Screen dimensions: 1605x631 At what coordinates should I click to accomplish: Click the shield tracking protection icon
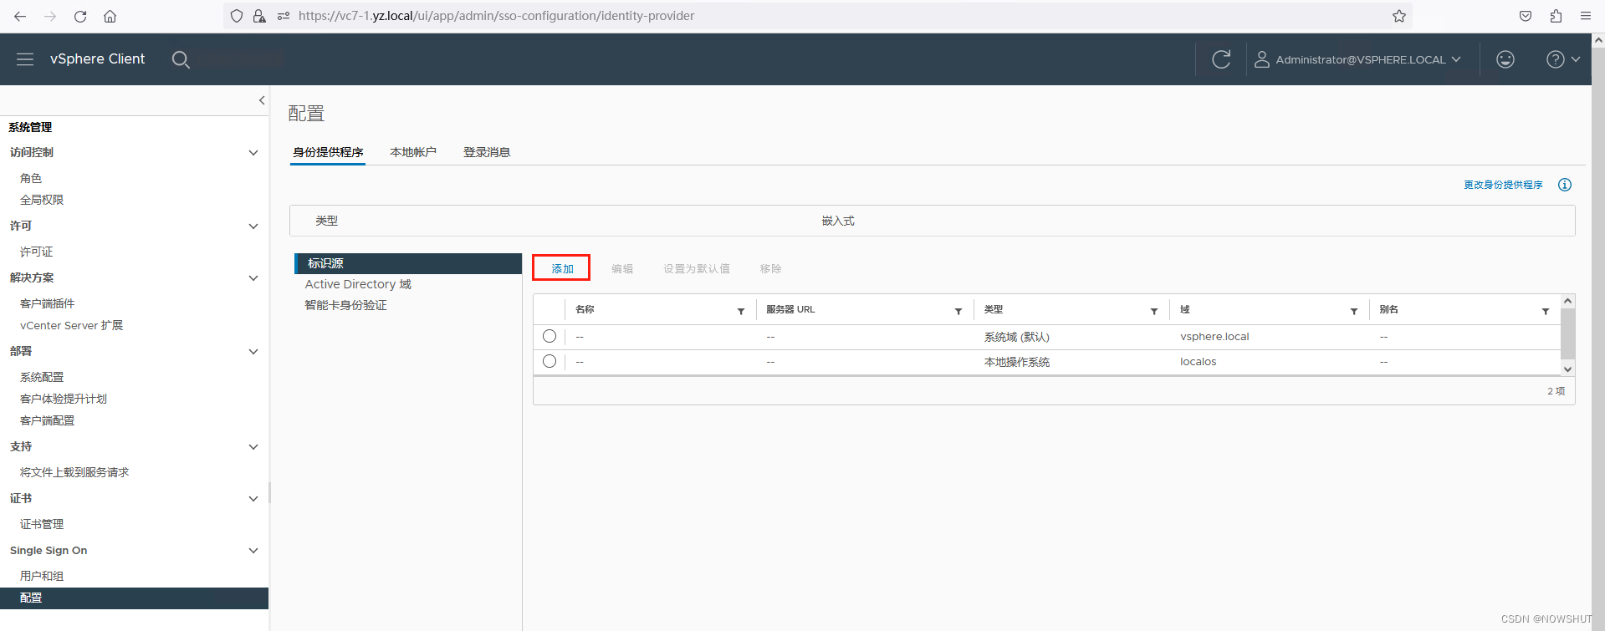[x=237, y=16]
